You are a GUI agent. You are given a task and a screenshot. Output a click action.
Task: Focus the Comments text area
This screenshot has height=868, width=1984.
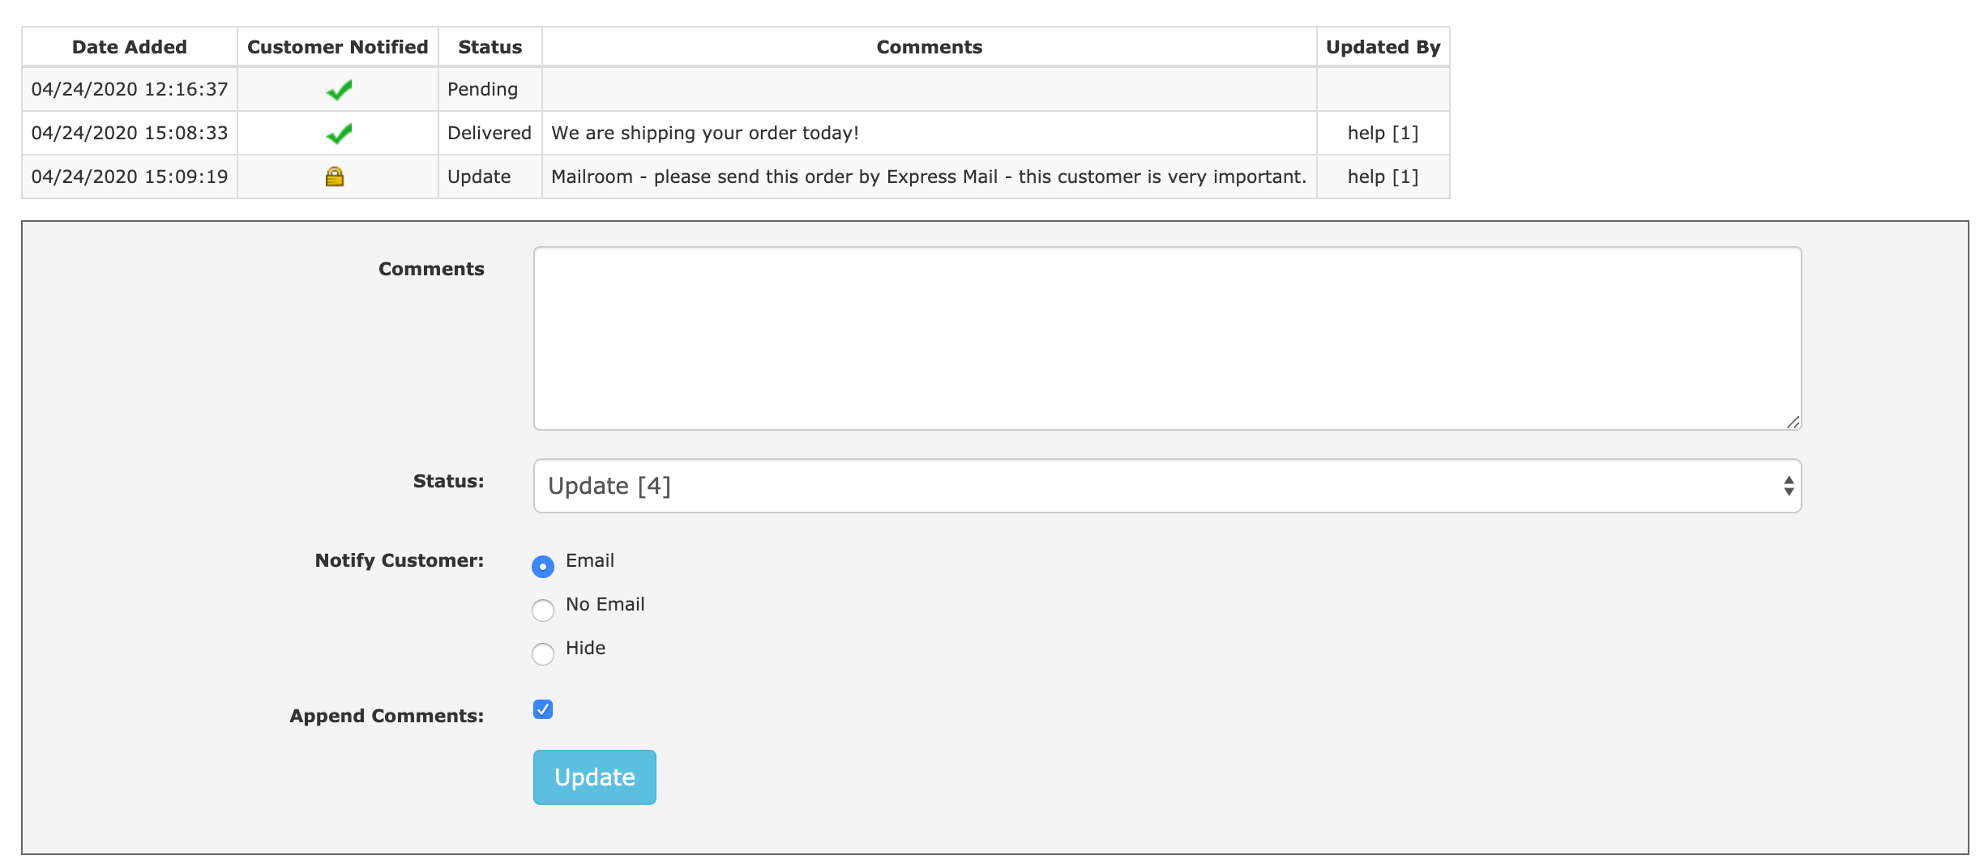pyautogui.click(x=1167, y=338)
